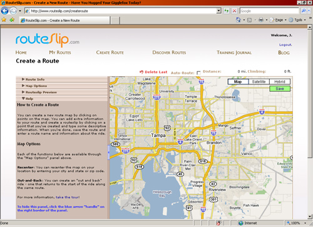Expand the Map Options panel
Viewport: 313px width, 227px height.
[62, 86]
